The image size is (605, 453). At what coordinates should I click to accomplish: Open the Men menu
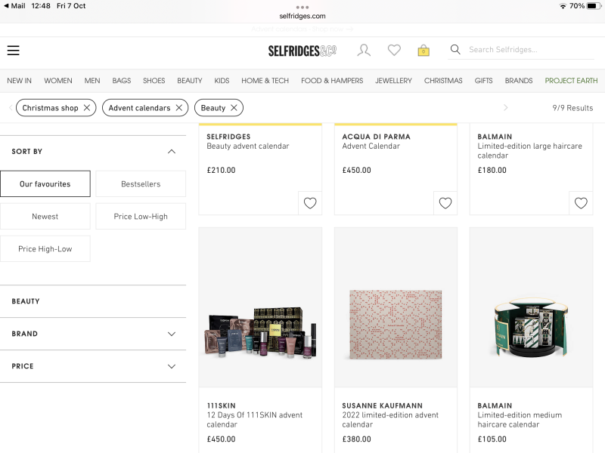[x=92, y=81]
